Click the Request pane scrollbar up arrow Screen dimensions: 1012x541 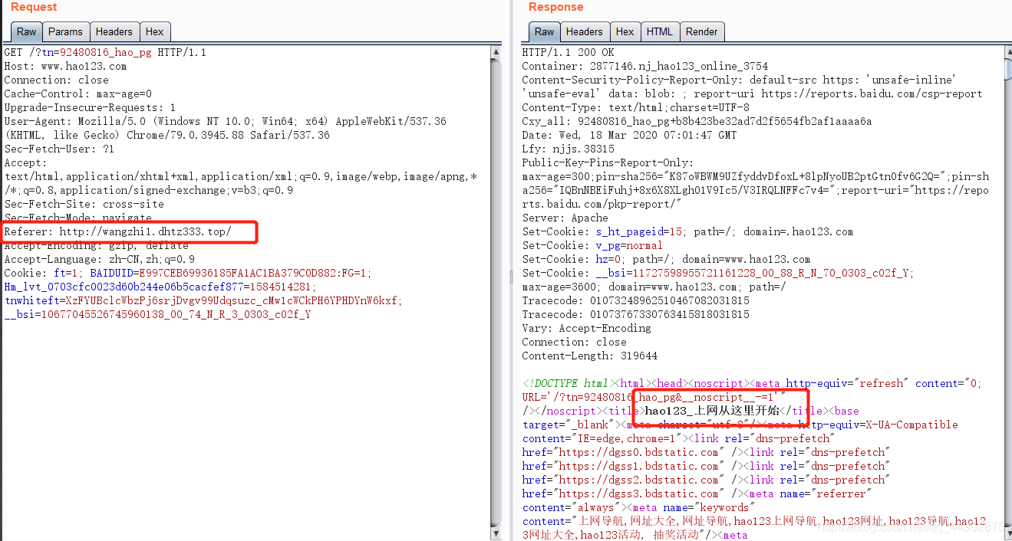point(496,51)
